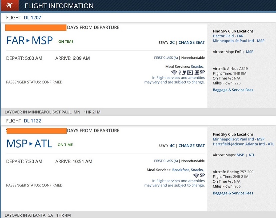View FAR airport map
Screen dimensions: 276x218
pos(238,52)
